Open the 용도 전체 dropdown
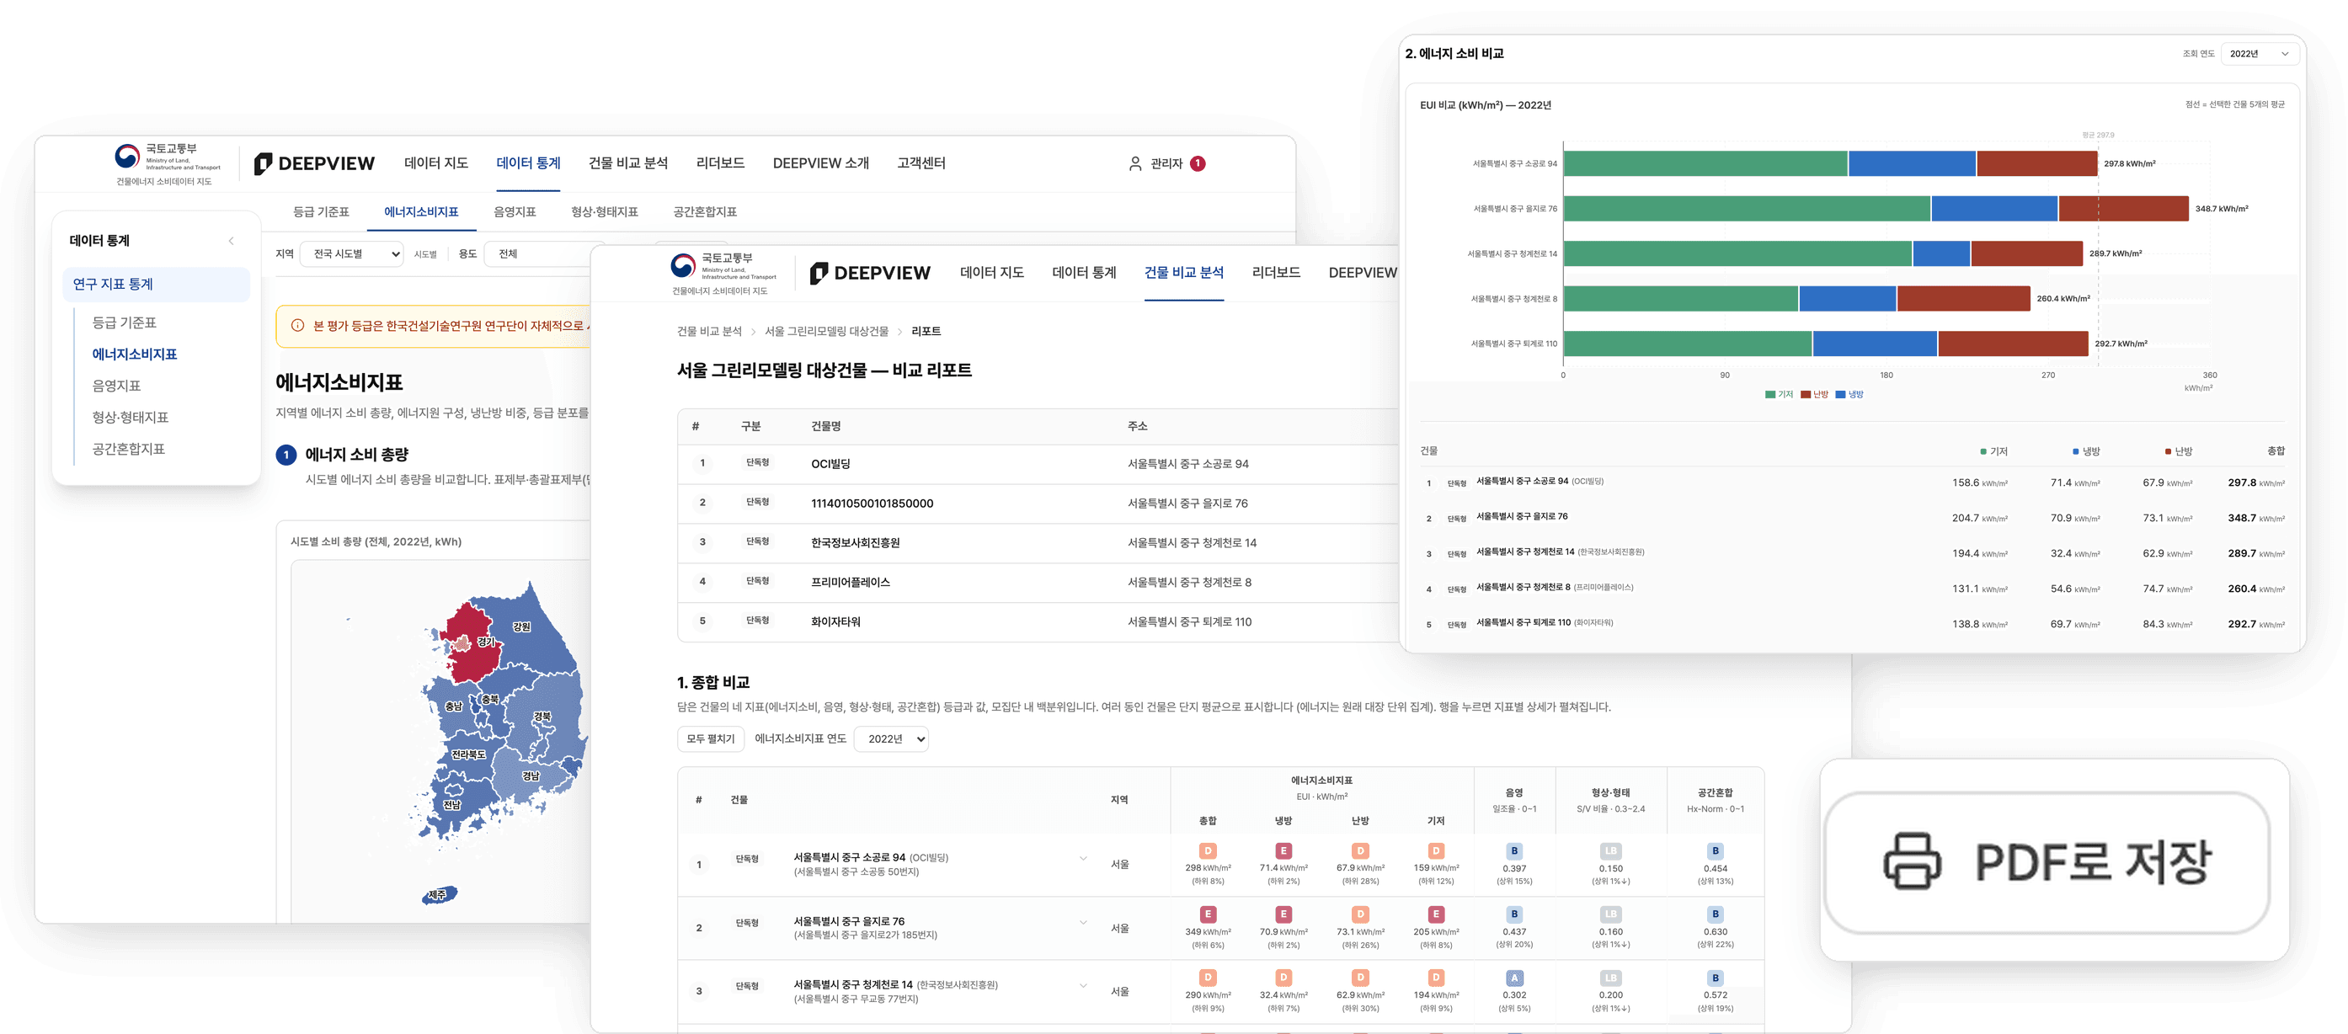The width and height of the screenshot is (2348, 1034). [544, 254]
